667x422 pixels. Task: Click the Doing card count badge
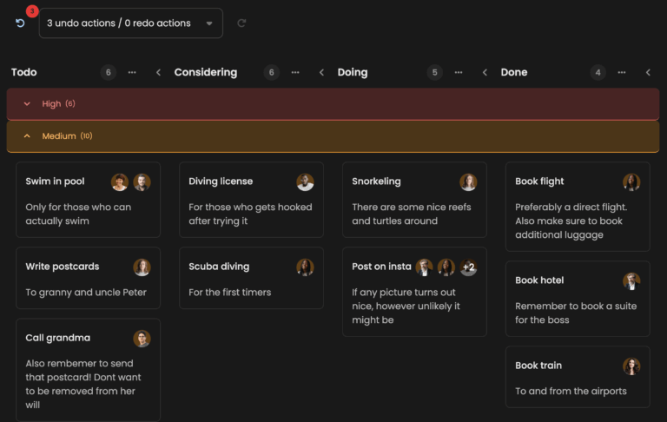click(x=435, y=72)
